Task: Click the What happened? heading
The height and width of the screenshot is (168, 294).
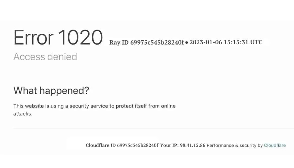Action: [x=51, y=91]
